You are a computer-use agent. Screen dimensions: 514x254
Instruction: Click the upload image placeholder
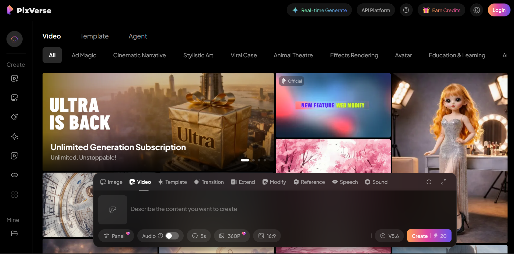(x=113, y=210)
